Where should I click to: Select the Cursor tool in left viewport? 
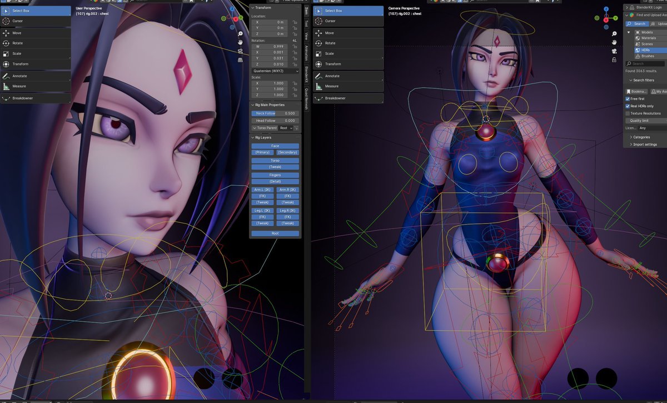pos(36,21)
